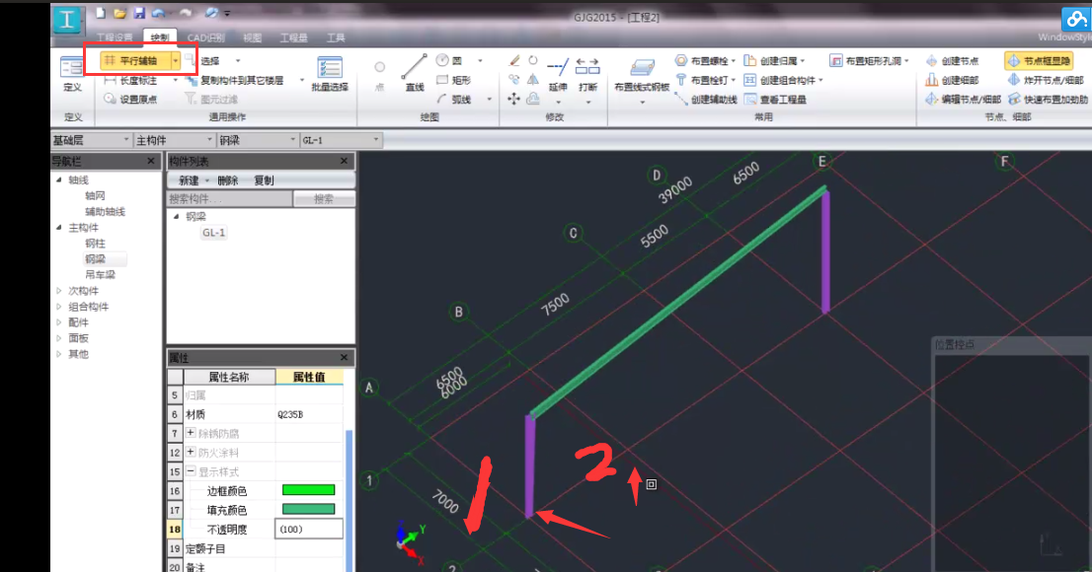This screenshot has width=1092, height=572.
Task: Click the 搜索构件 search input field
Action: (230, 199)
